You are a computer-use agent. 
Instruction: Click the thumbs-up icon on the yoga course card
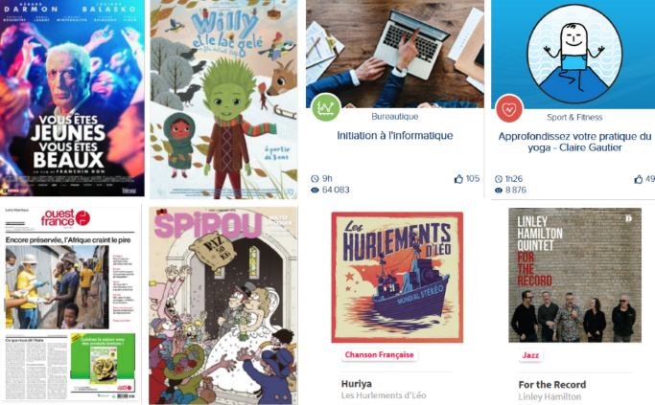pos(639,179)
